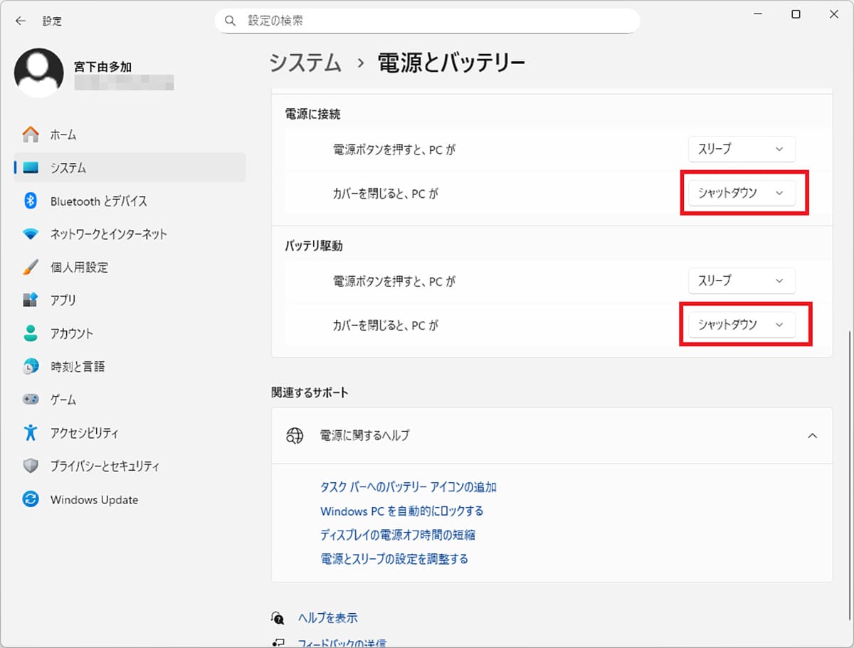854x648 pixels.
Task: Select the Bluetooth とデバイス sidebar icon
Action: 100,201
